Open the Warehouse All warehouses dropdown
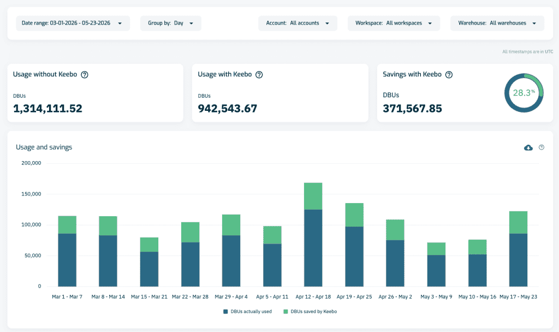The width and height of the screenshot is (559, 332). point(497,23)
